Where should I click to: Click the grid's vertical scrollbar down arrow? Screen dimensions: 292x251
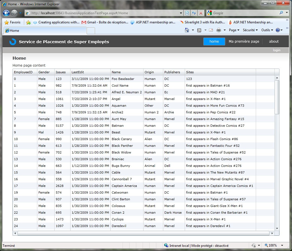pos(277,228)
